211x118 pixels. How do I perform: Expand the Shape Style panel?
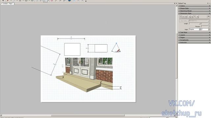tap(194, 8)
